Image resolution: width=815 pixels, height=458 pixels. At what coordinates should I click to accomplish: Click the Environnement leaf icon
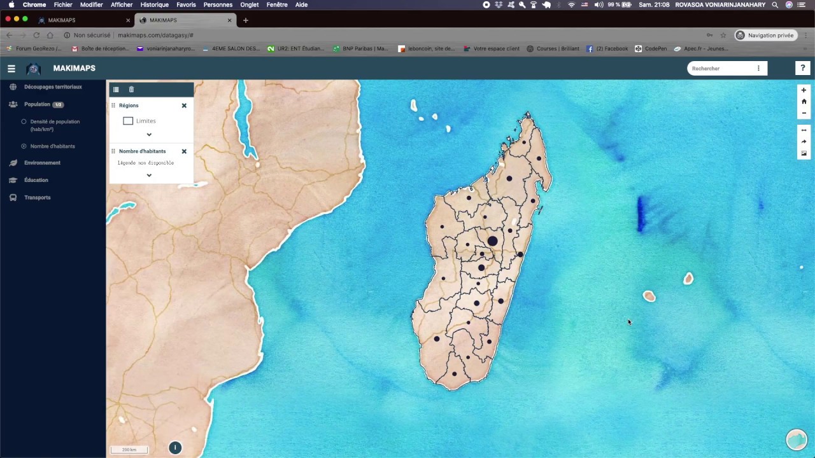tap(13, 163)
